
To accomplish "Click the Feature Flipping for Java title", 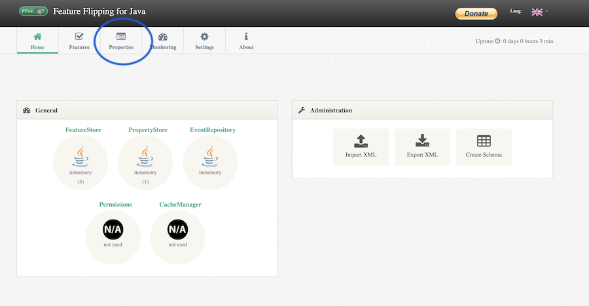I will coord(99,12).
